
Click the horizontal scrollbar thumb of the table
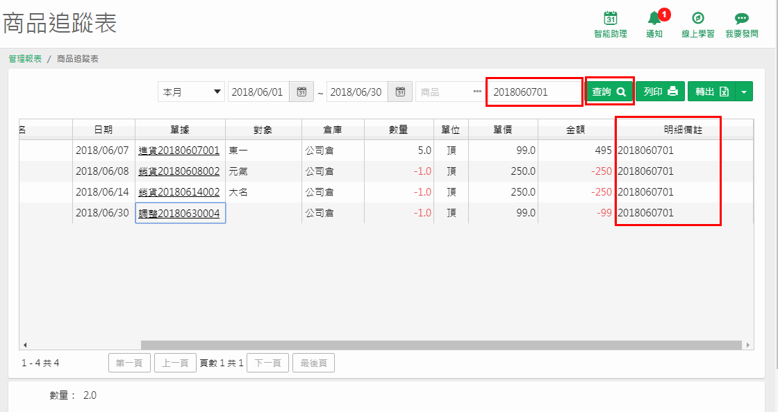click(441, 345)
